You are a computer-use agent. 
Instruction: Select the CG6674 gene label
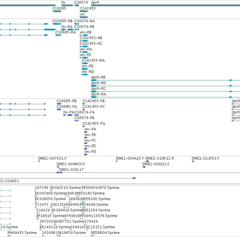click(81, 3)
